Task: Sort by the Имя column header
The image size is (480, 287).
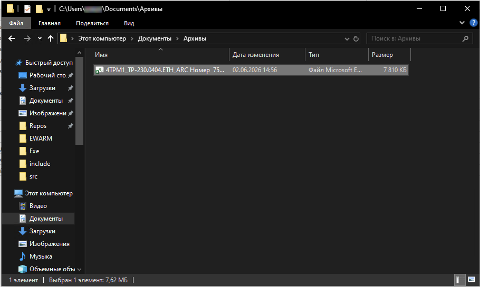Action: pos(161,55)
